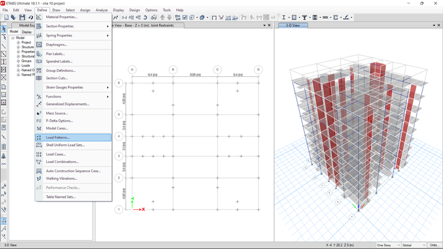Click the glasses perspective toggle icon

point(153,18)
